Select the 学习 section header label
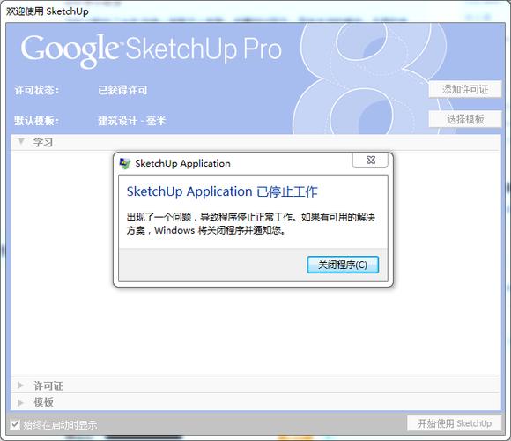This screenshot has width=511, height=441. pos(42,142)
